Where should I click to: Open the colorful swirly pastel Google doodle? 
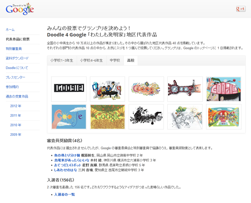tap(146, 89)
